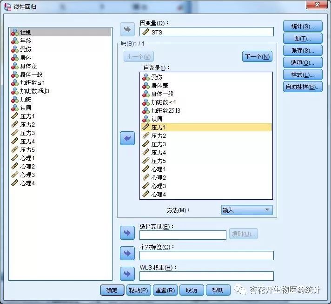Click arrow button next to 选择变量 field

[127, 233]
